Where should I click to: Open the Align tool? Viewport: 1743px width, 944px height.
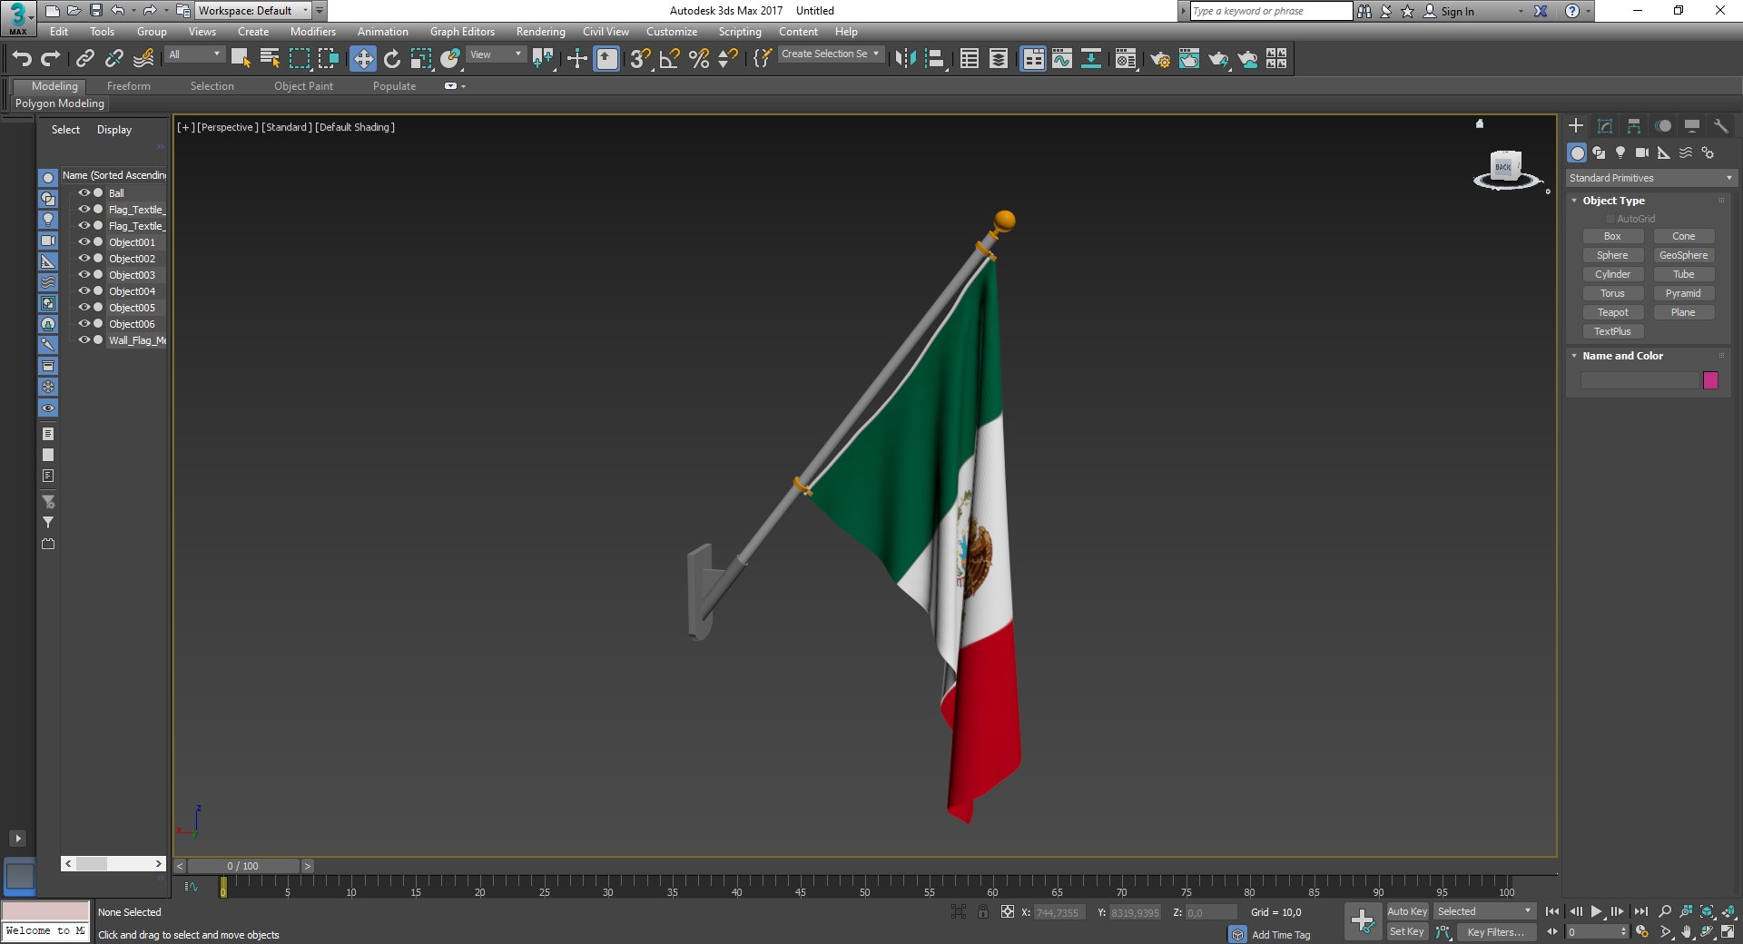934,59
